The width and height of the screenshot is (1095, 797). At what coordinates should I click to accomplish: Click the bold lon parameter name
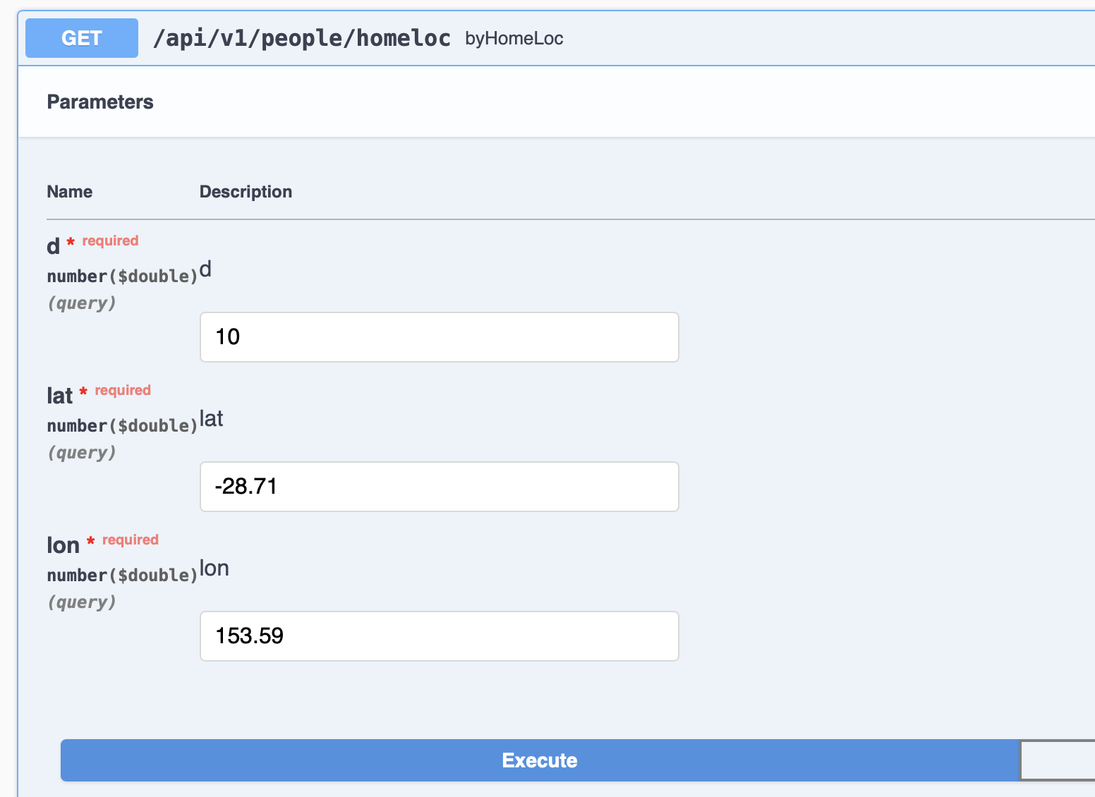(x=63, y=546)
